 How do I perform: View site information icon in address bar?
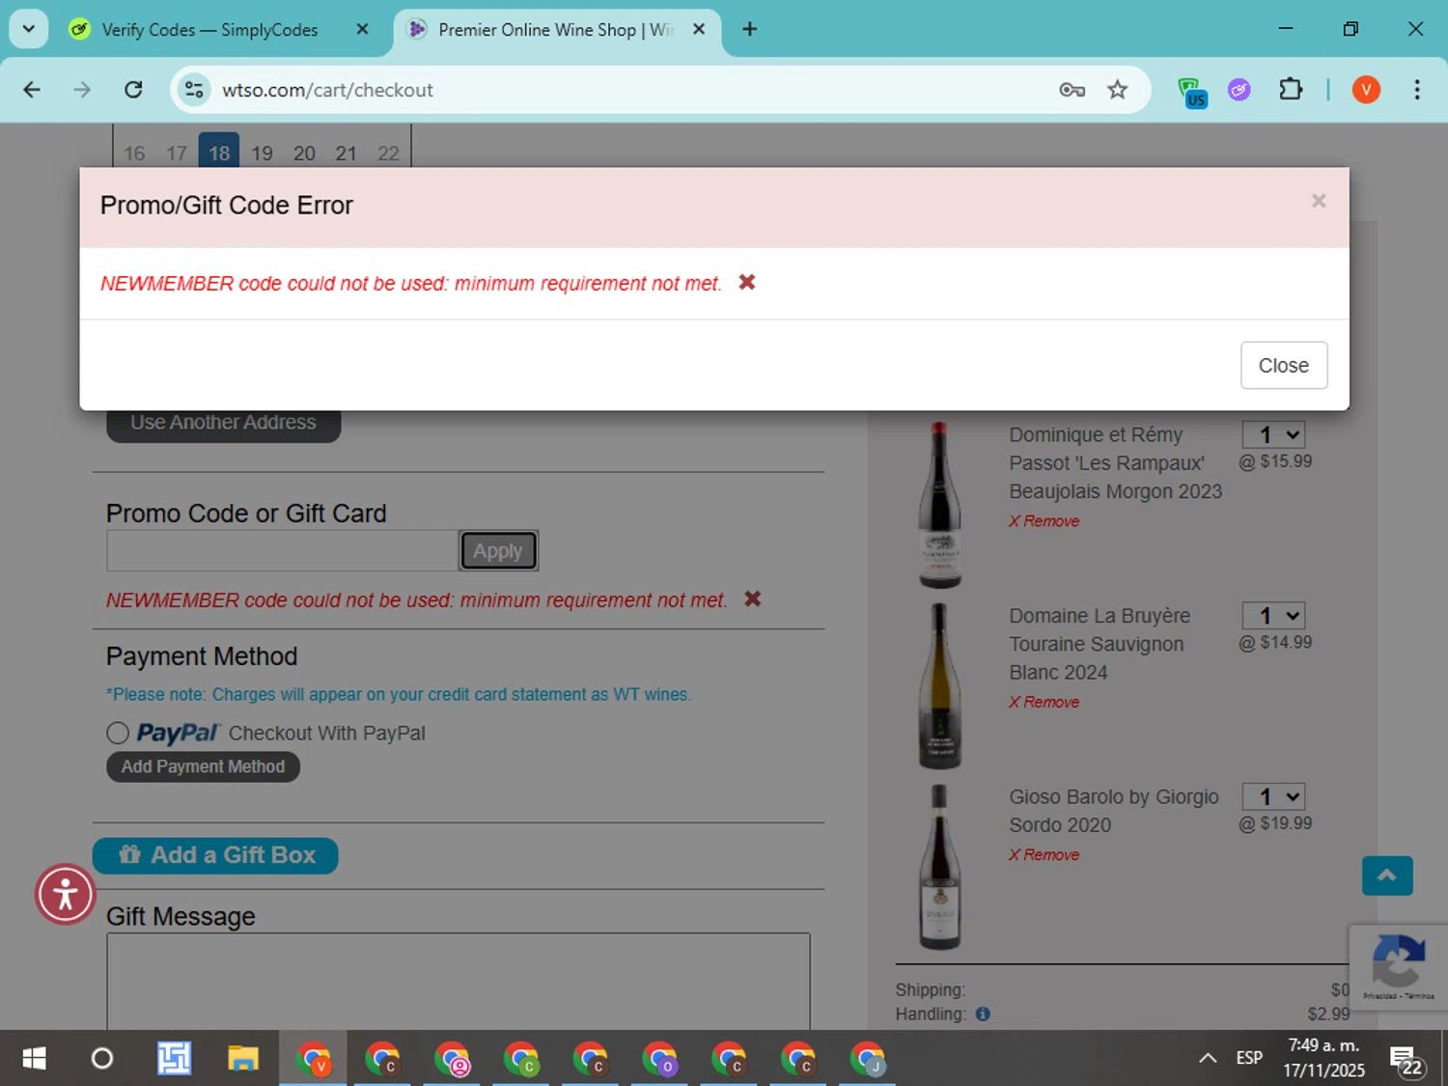click(x=194, y=90)
